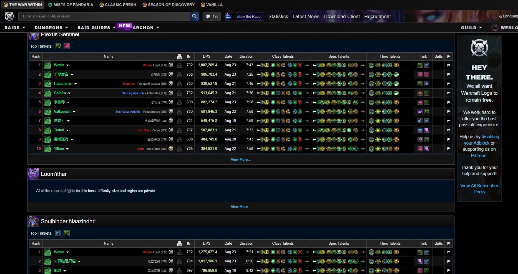Open the Vox Nihil guild link

point(144,130)
